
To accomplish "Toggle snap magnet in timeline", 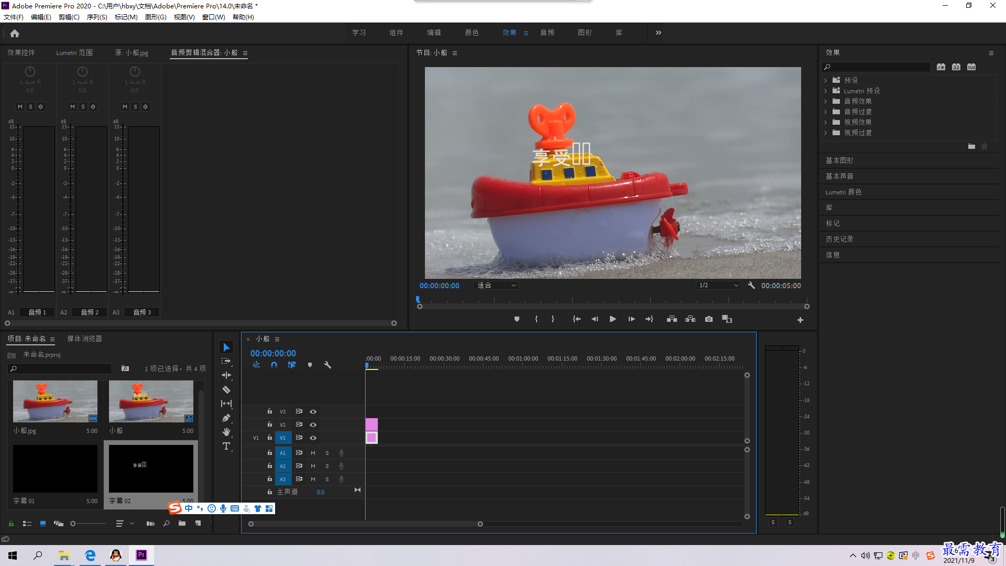I will (x=274, y=365).
